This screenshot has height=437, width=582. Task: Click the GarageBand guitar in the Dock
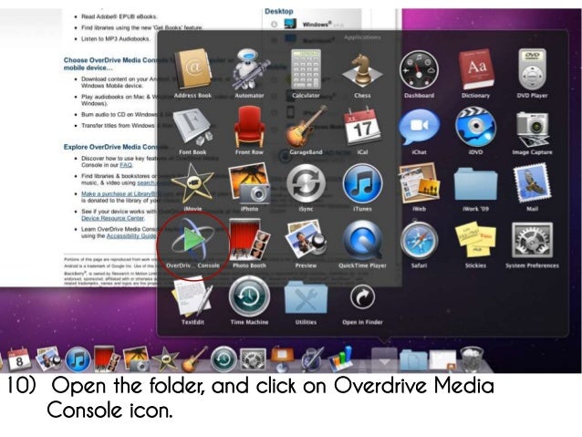coord(194,359)
